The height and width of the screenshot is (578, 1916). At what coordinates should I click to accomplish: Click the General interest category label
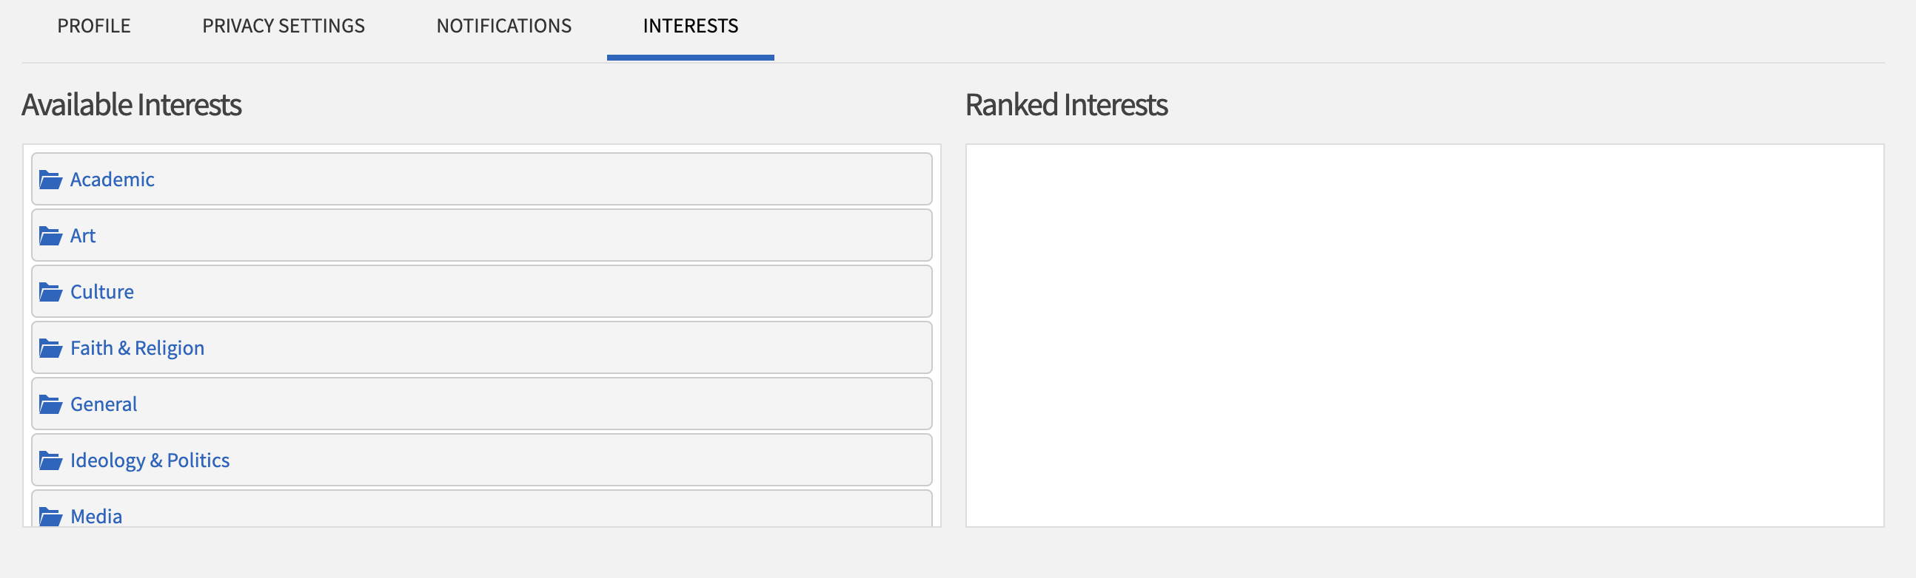[x=104, y=404]
